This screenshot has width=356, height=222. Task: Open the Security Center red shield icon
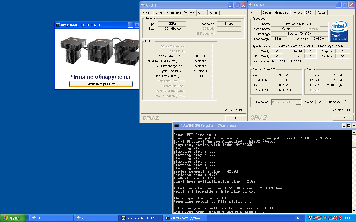click(x=340, y=218)
